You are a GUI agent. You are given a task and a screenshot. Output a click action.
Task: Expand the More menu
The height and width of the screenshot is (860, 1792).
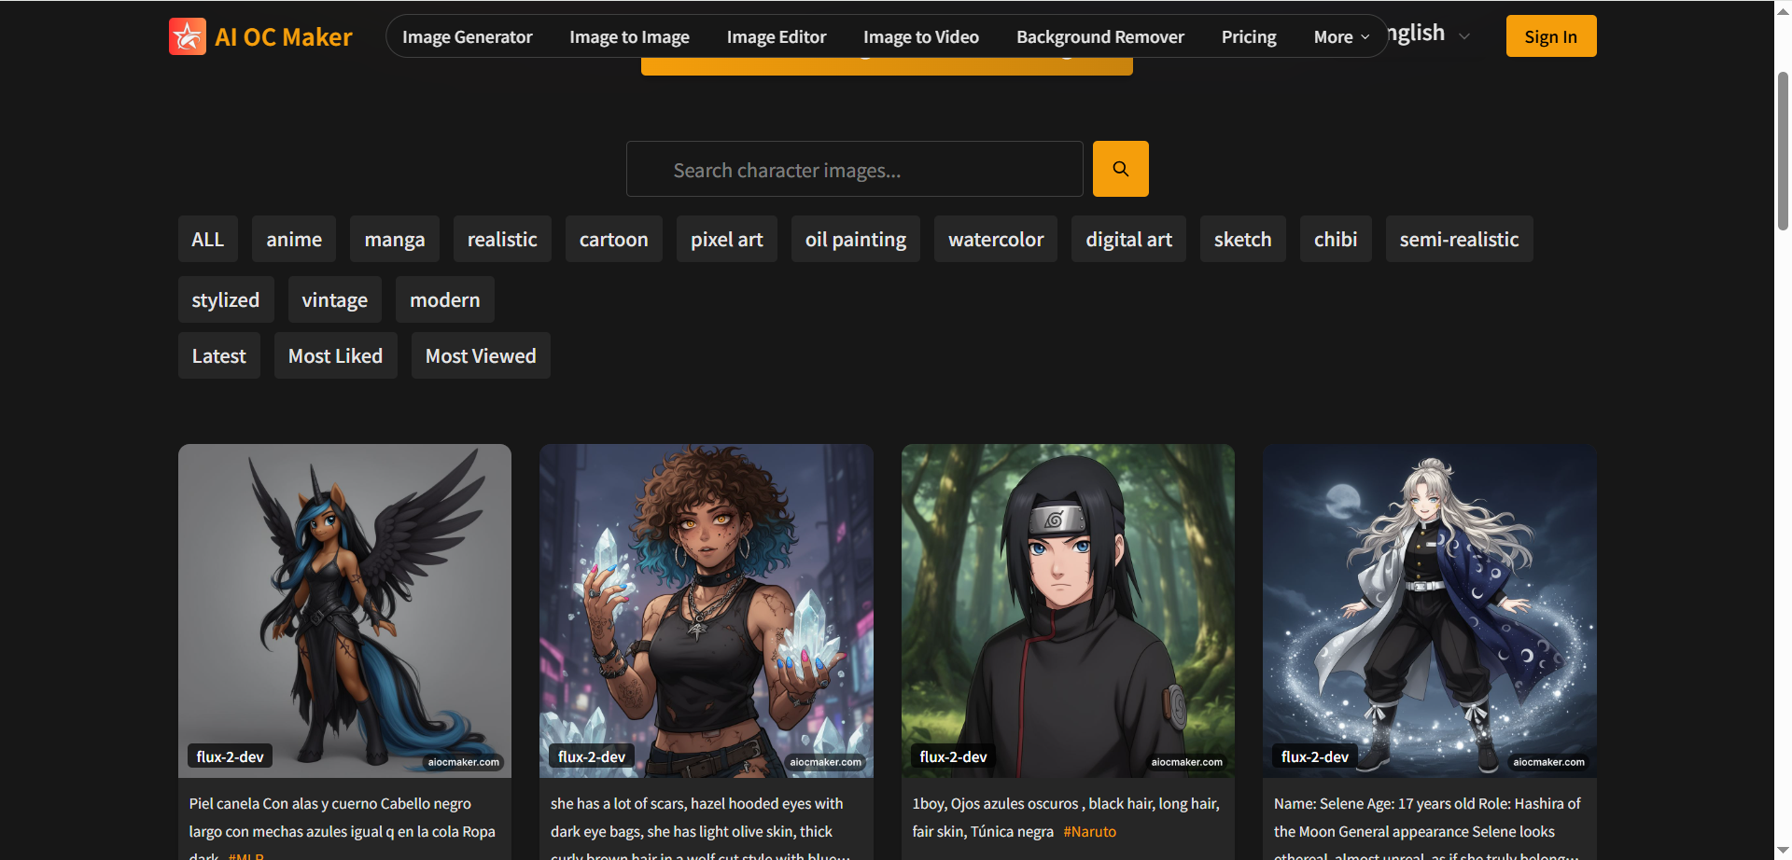coord(1340,36)
